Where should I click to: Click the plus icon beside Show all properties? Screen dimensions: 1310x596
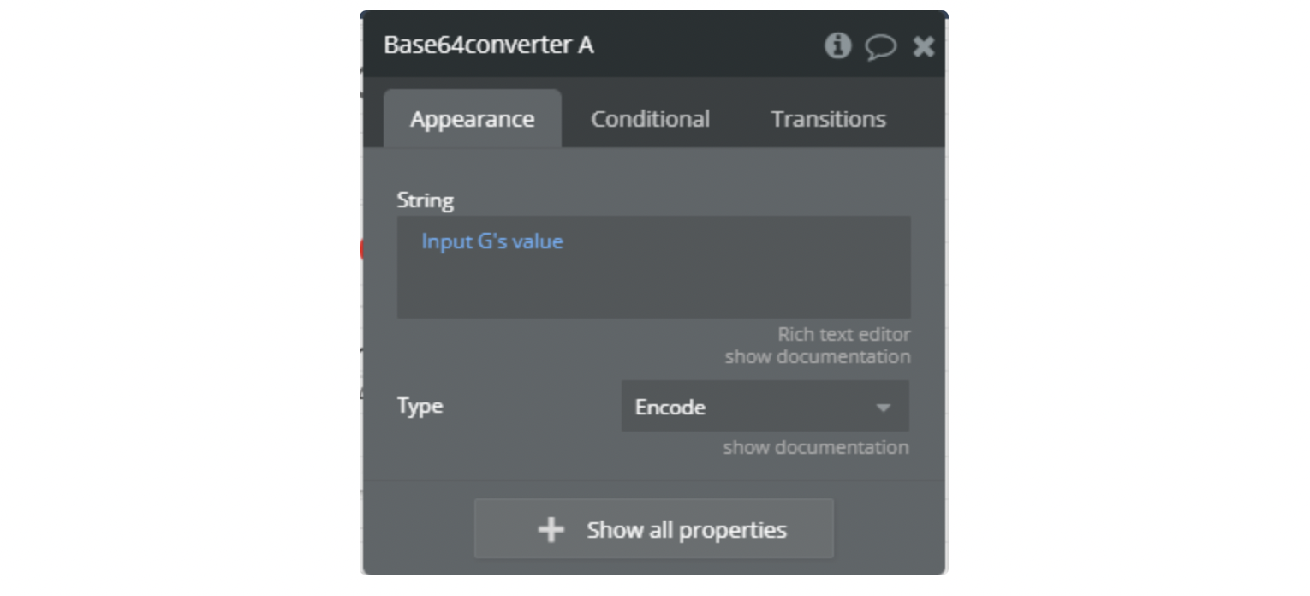tap(551, 530)
